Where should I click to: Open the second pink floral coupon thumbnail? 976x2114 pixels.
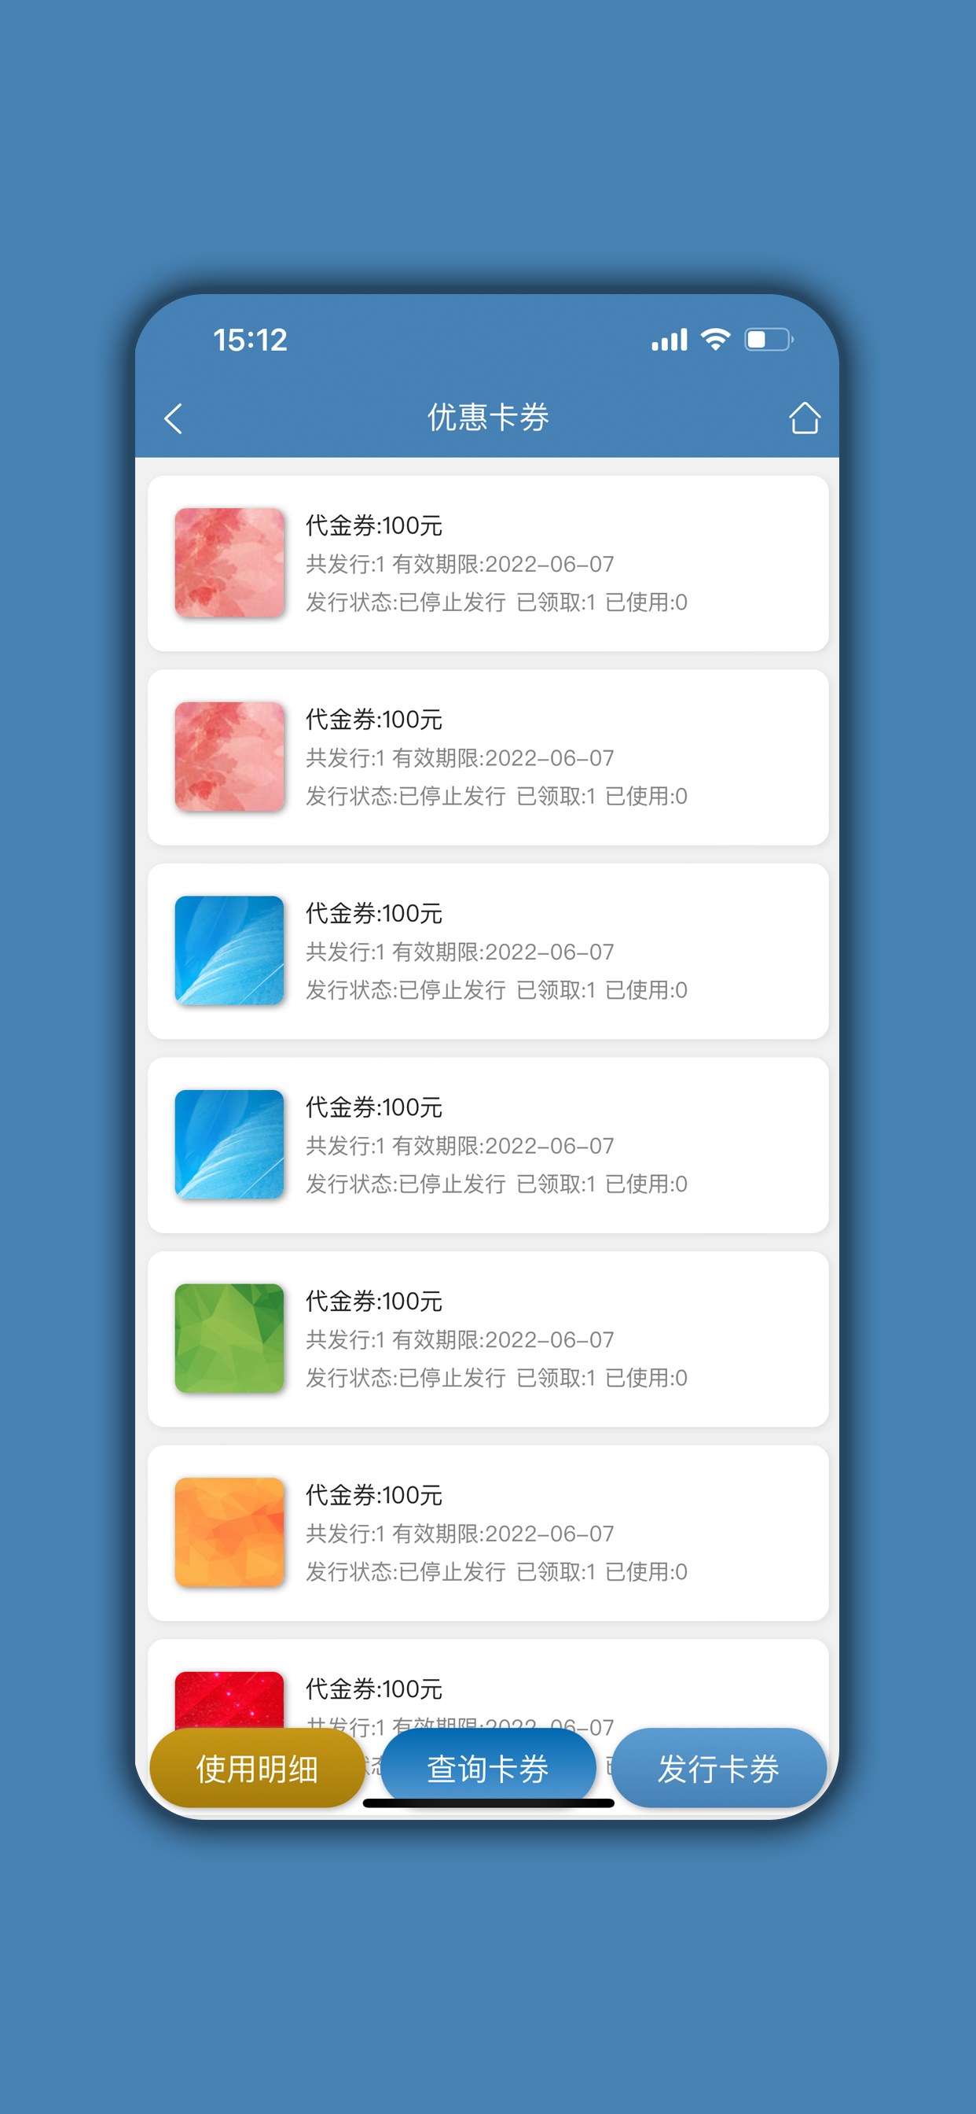pos(229,757)
